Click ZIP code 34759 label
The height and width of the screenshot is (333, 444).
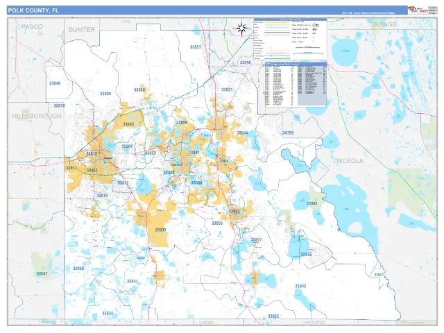click(x=288, y=133)
